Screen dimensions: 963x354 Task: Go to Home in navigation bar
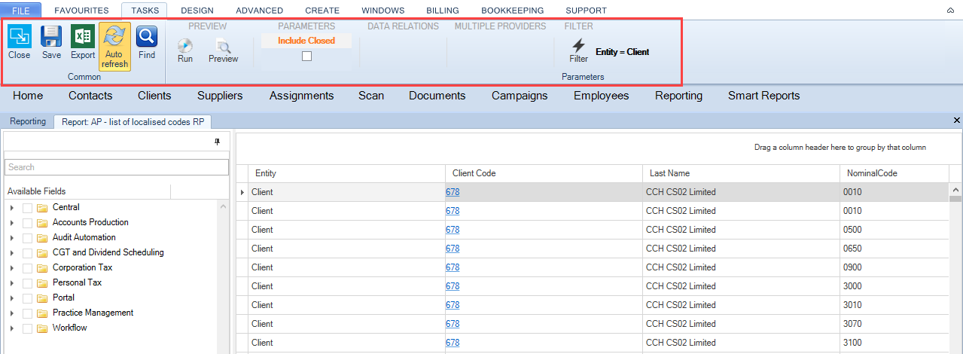[x=28, y=96]
